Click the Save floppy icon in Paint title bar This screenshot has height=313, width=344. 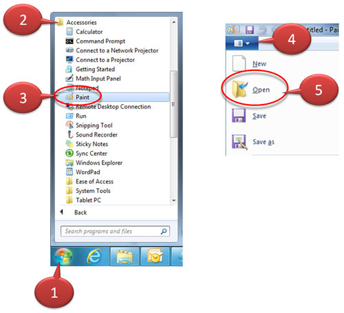250,30
